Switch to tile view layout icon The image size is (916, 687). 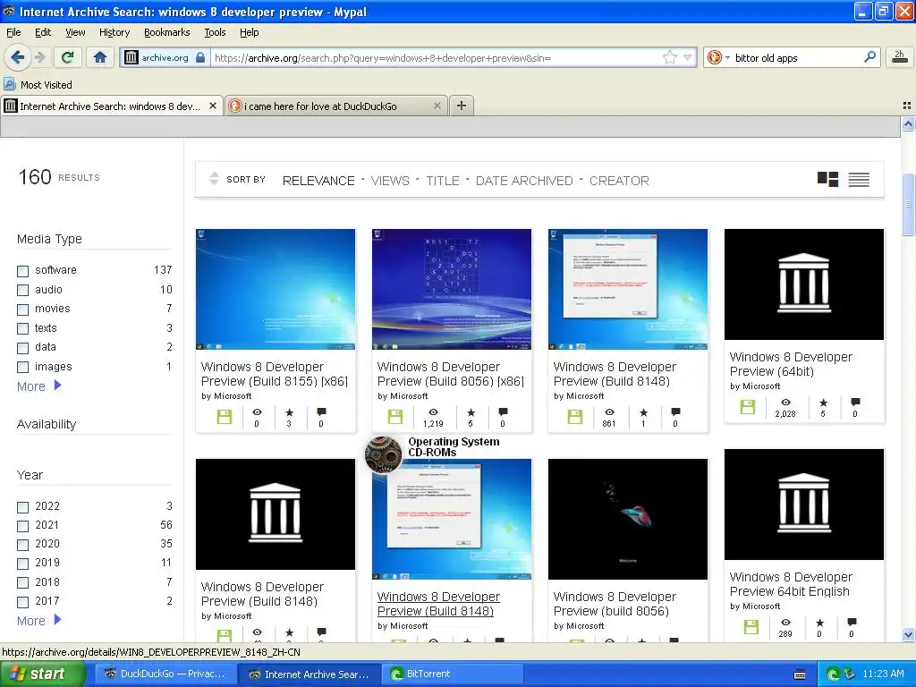coord(827,179)
